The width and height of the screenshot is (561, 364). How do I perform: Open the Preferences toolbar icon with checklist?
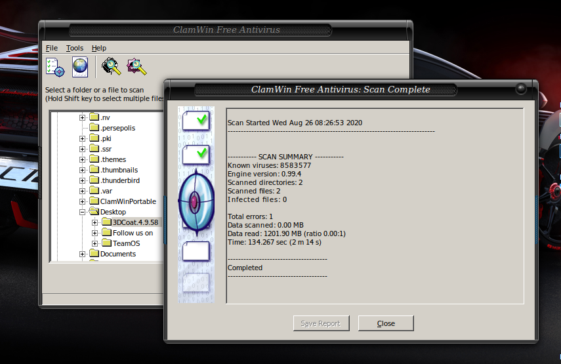point(55,67)
